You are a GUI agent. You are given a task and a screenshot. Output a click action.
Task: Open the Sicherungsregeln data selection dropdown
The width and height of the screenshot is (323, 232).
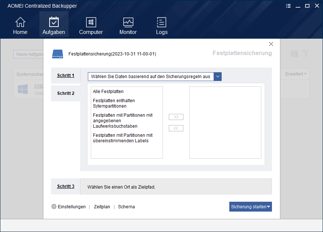coord(155,77)
